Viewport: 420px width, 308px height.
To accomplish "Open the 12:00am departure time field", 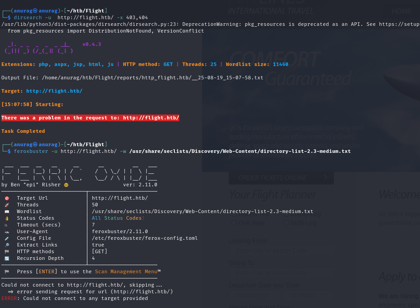I will click(303, 295).
